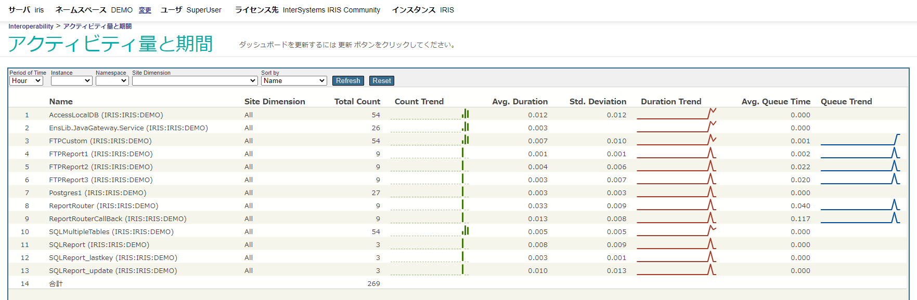Viewport: 917px width, 300px height.
Task: Select the AccessLocalDB (IRIS:IRIS:DEMO) row
Action: coord(458,115)
